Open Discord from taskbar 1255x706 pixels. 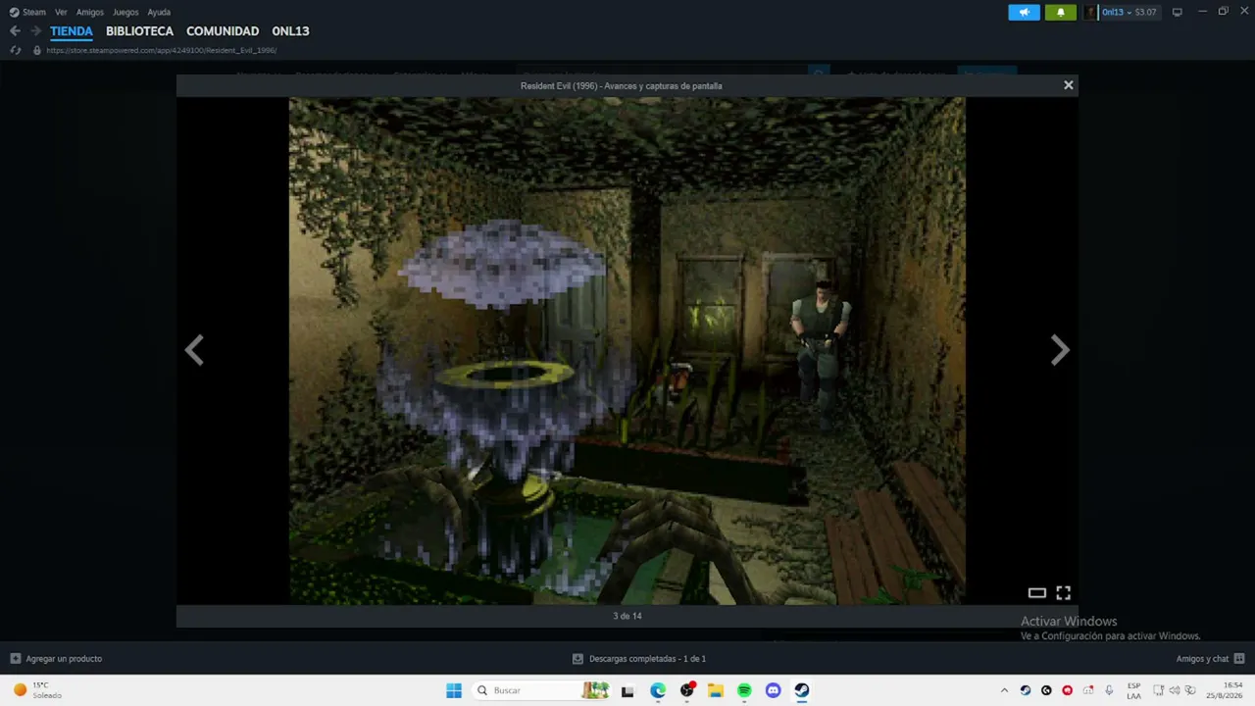[774, 690]
